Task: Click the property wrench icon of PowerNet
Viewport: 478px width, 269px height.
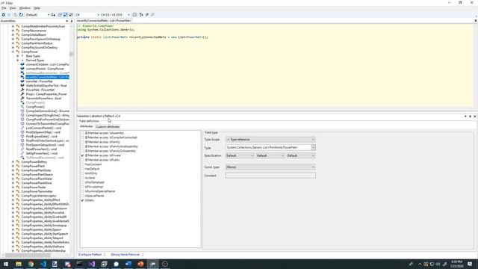Action: coord(22,90)
